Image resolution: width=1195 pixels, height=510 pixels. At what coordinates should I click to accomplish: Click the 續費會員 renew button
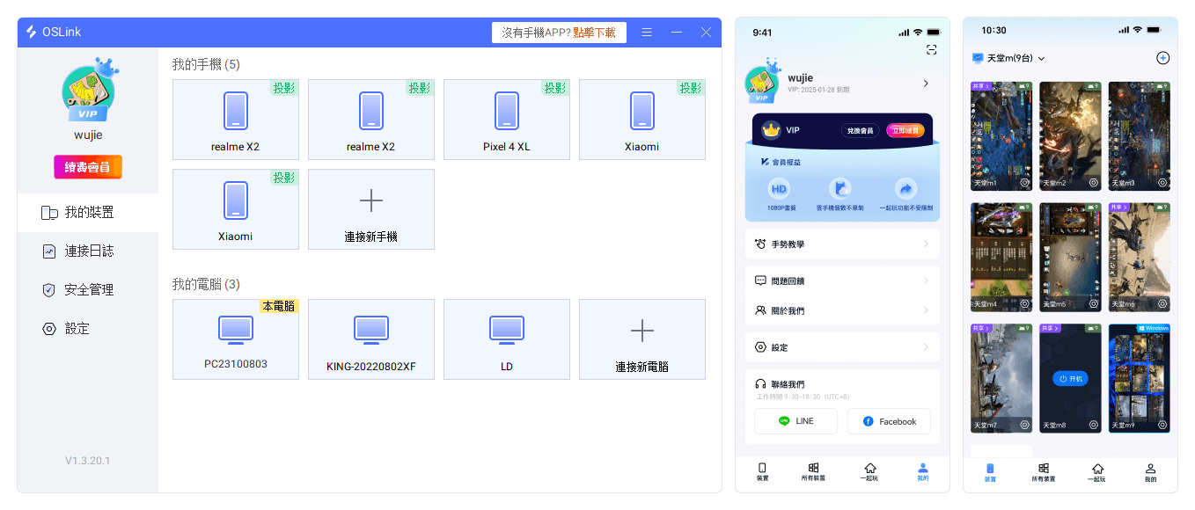tap(88, 167)
